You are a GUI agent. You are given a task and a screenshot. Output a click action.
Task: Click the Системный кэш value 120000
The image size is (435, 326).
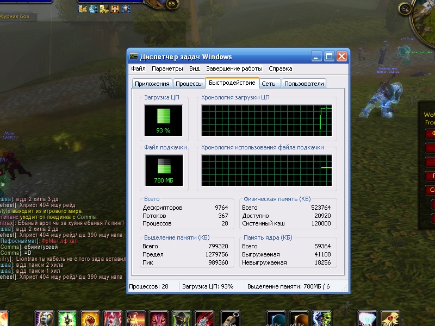point(321,223)
